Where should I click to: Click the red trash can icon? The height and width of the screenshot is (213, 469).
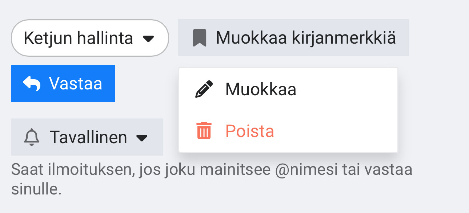tap(204, 131)
